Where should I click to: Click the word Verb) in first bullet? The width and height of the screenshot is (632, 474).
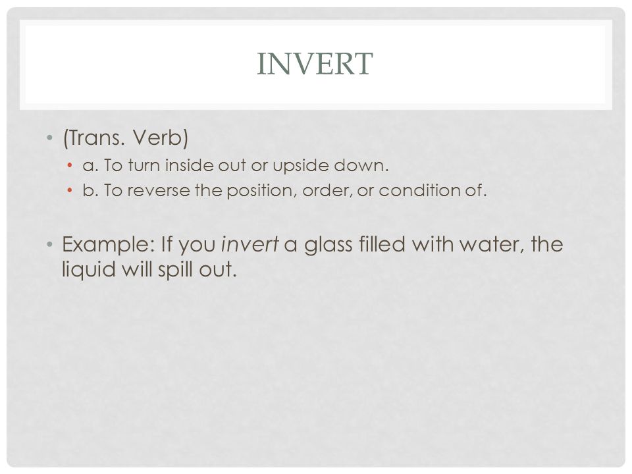[161, 138]
